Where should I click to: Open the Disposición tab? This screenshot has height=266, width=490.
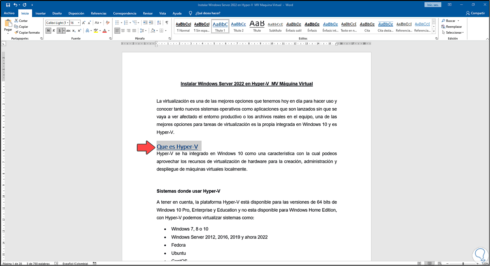point(76,13)
